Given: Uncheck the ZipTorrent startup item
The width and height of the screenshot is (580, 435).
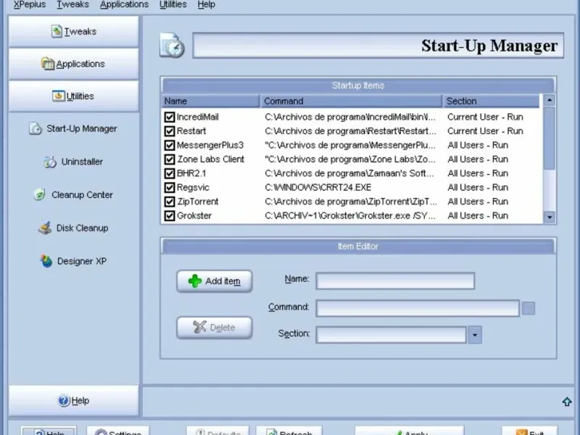Looking at the screenshot, I should 170,202.
